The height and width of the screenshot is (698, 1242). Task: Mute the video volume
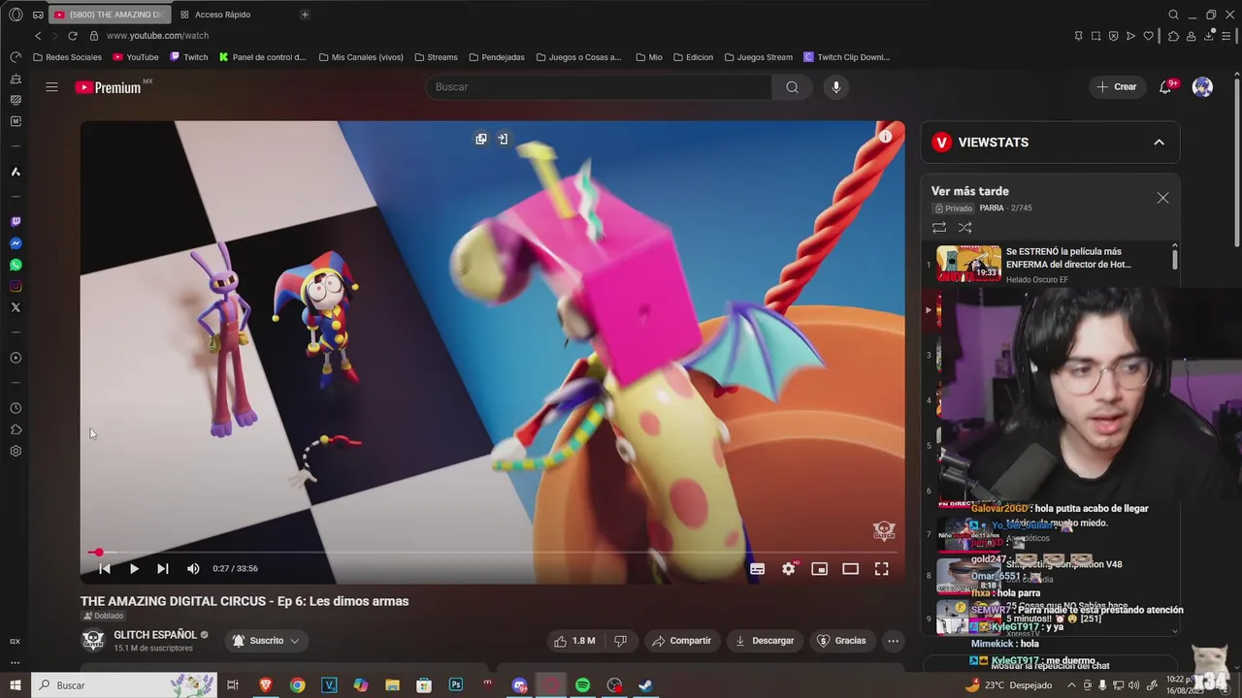[193, 569]
